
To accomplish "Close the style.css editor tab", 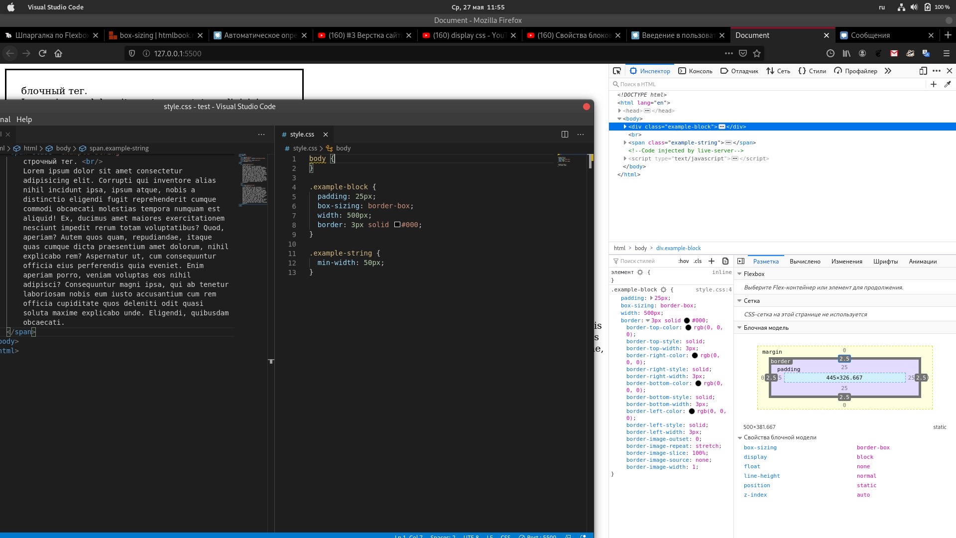I will tap(326, 134).
